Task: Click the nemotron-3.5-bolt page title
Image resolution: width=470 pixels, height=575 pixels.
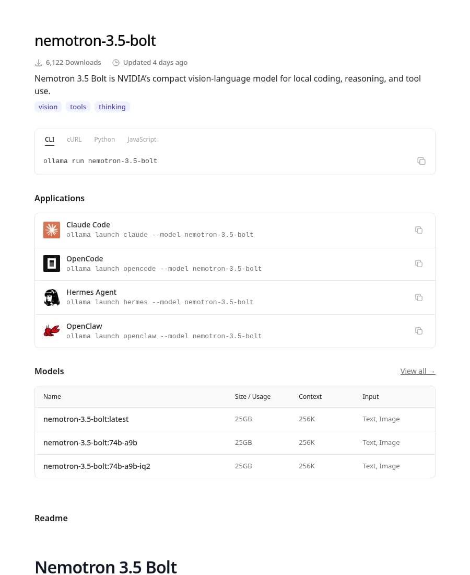Action: pos(95,41)
